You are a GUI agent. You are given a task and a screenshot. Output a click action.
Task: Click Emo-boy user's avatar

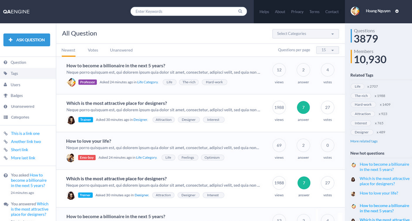(x=71, y=158)
